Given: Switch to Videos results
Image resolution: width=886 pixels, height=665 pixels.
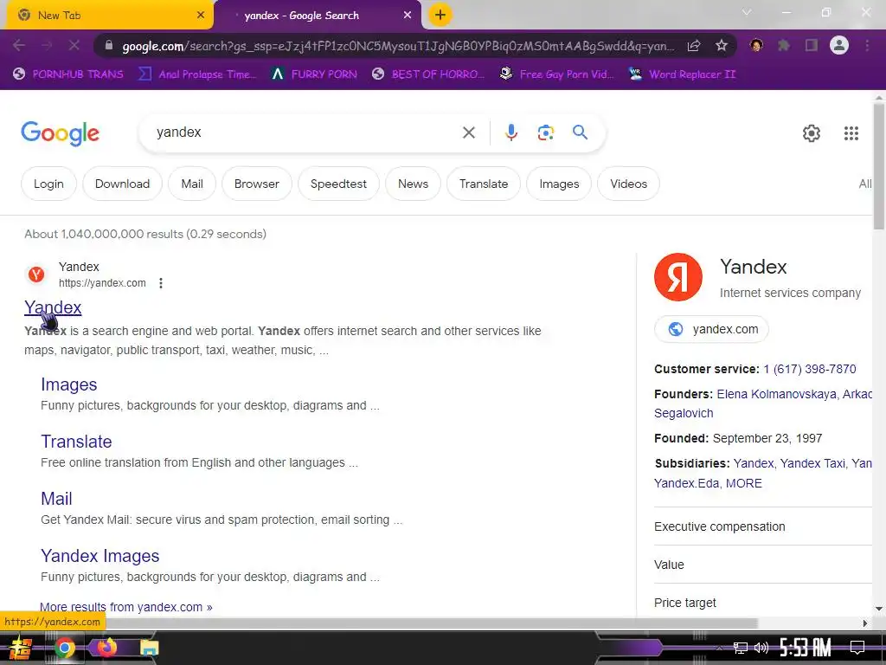Looking at the screenshot, I should [x=628, y=184].
